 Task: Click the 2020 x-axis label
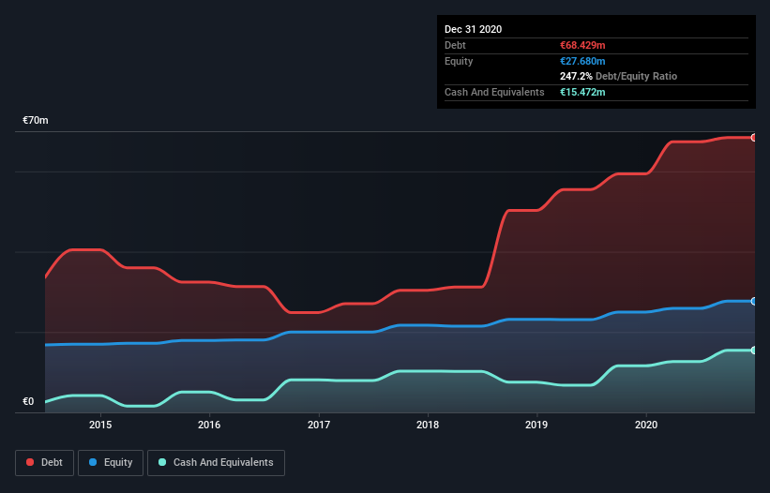[646, 425]
